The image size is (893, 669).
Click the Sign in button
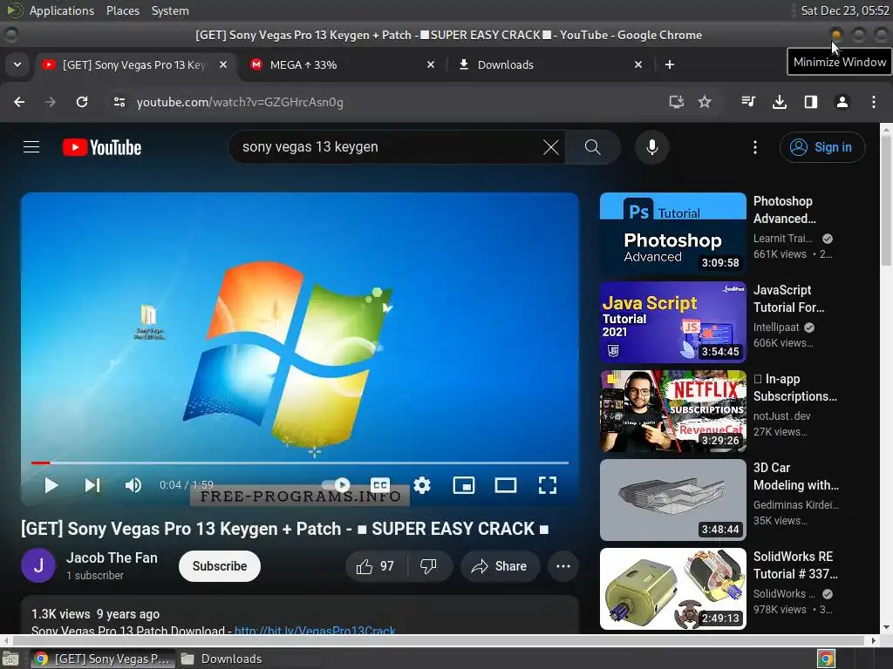[x=822, y=147]
